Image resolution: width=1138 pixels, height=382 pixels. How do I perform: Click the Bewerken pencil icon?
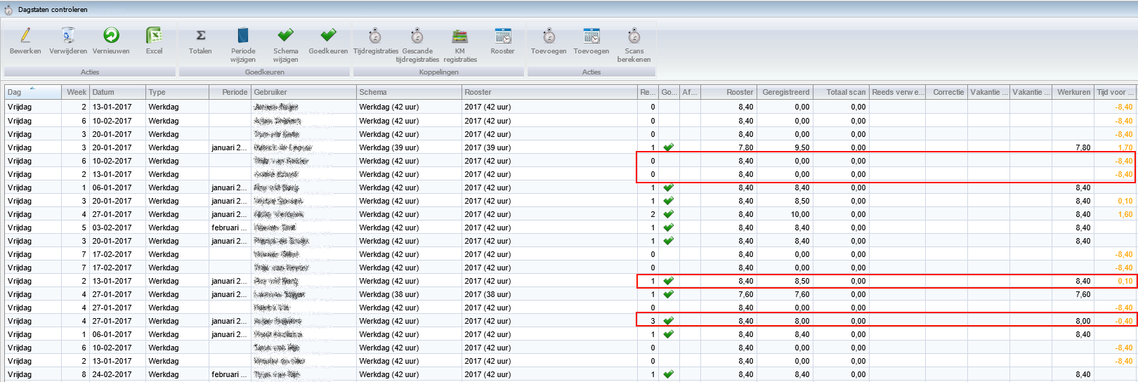click(25, 36)
